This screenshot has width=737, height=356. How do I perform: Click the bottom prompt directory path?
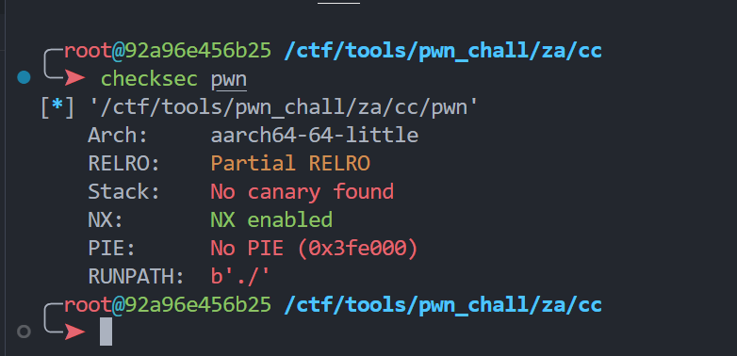coord(443,305)
